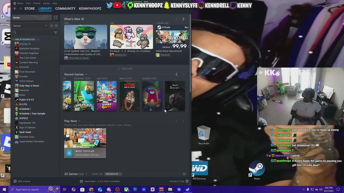Open Stumble Guys thumbnail in Recent Games

[107, 96]
